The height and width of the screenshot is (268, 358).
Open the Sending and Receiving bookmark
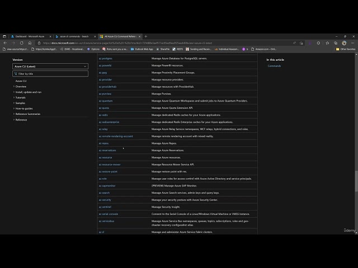coord(199,49)
